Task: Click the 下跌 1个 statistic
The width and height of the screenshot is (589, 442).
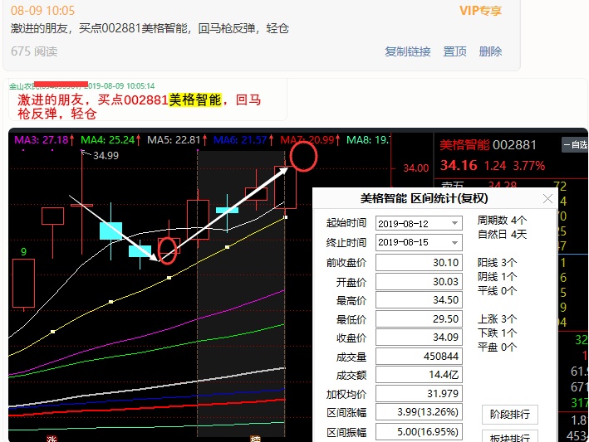Action: 498,333
